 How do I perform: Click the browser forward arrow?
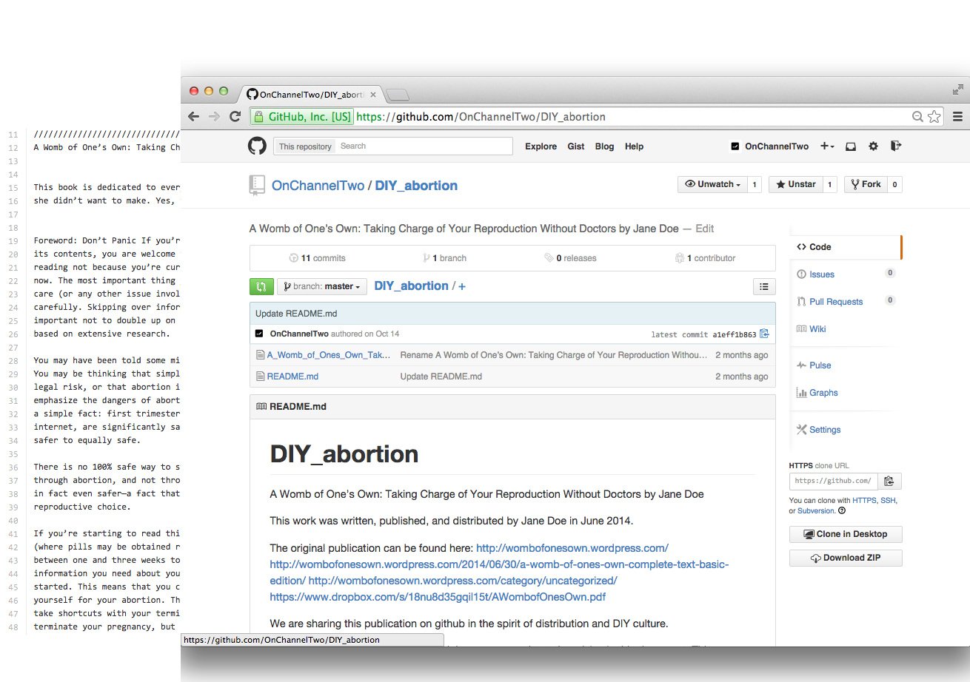(215, 116)
